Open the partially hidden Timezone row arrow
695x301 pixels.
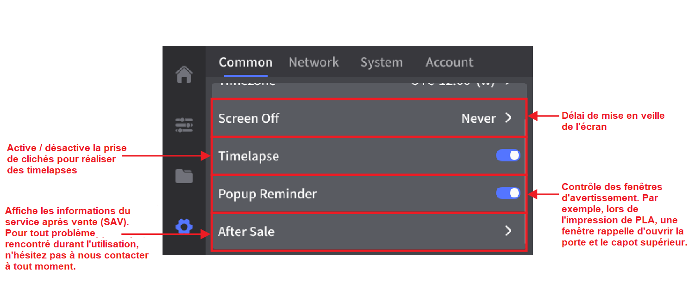[x=507, y=84]
